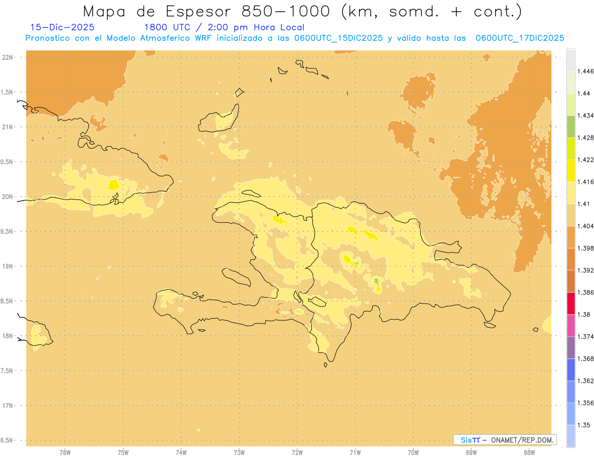The width and height of the screenshot is (594, 459).
Task: Click the colorbar value '1.368'
Action: 586,359
